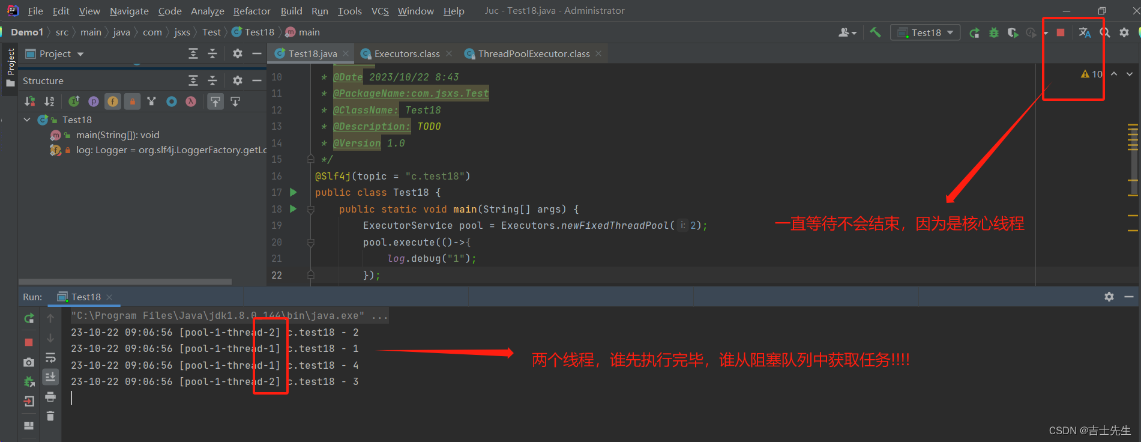The width and height of the screenshot is (1141, 442).
Task: Print the console output
Action: (x=50, y=396)
